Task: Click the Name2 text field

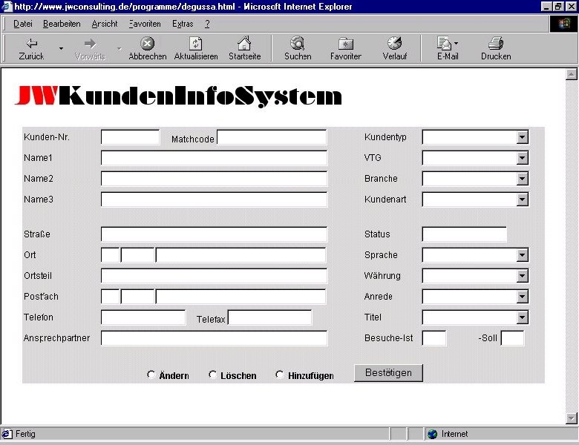Action: 215,179
